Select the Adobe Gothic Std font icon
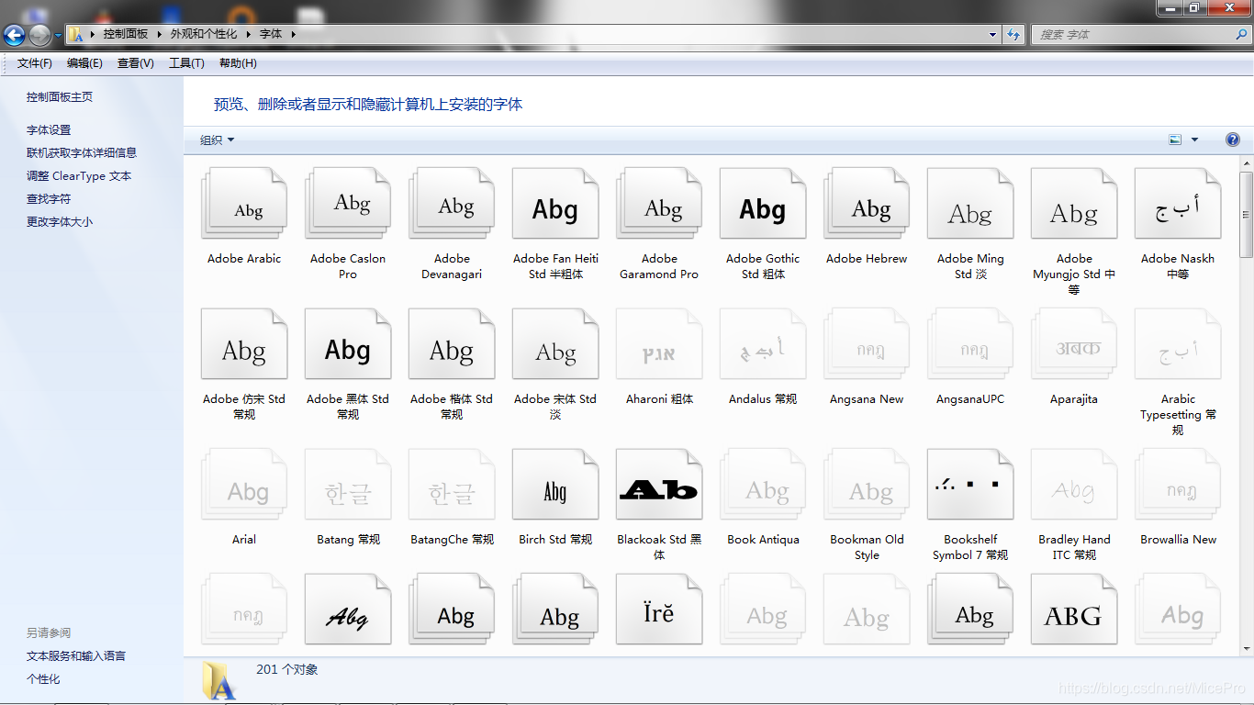This screenshot has height=705, width=1254. coord(763,204)
